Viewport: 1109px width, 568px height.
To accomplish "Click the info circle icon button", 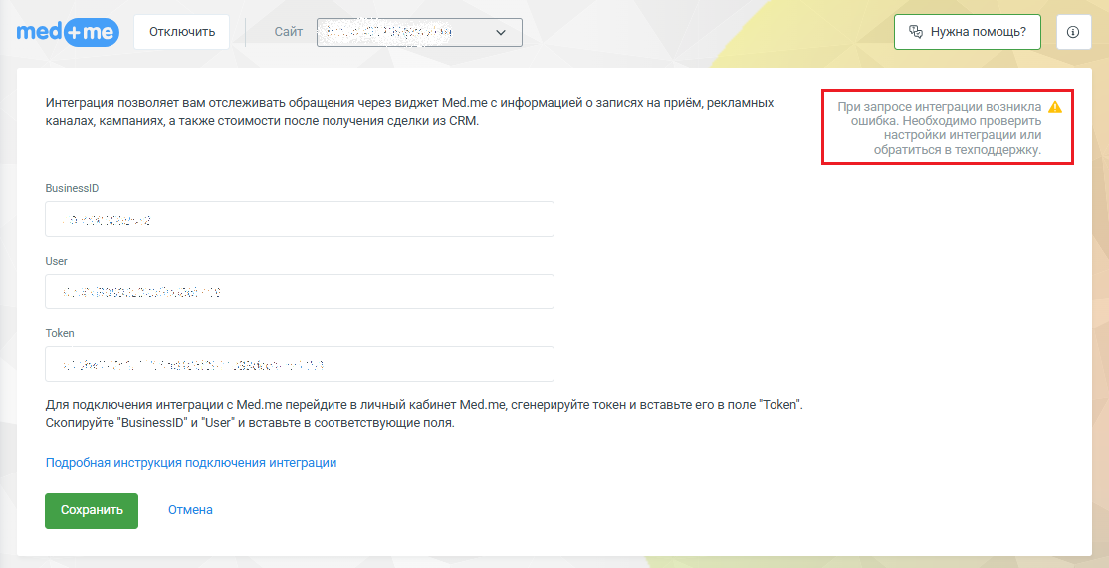I will tap(1072, 32).
